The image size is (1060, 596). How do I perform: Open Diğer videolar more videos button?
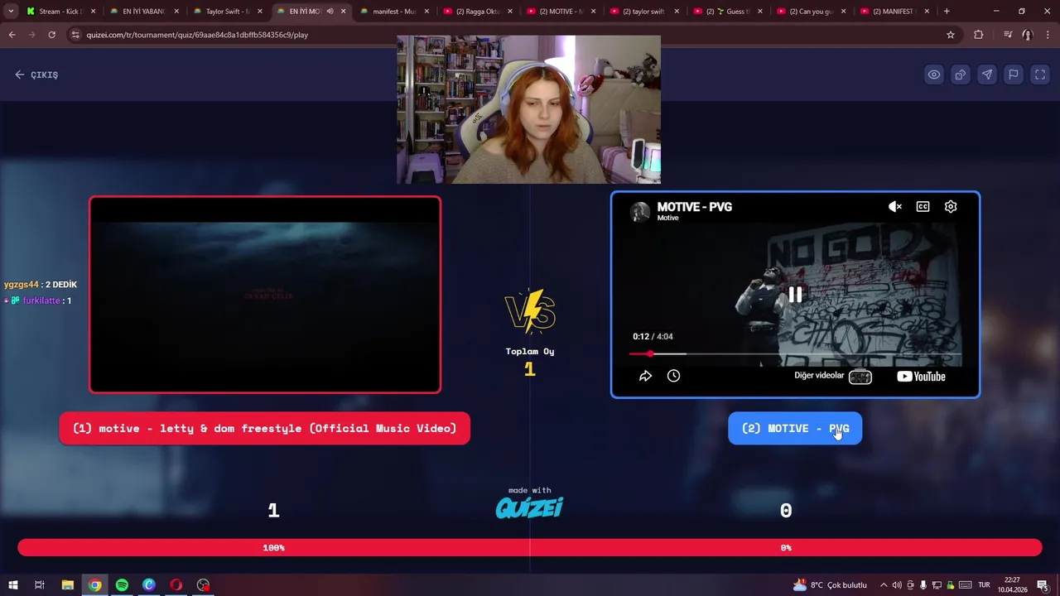(x=833, y=377)
